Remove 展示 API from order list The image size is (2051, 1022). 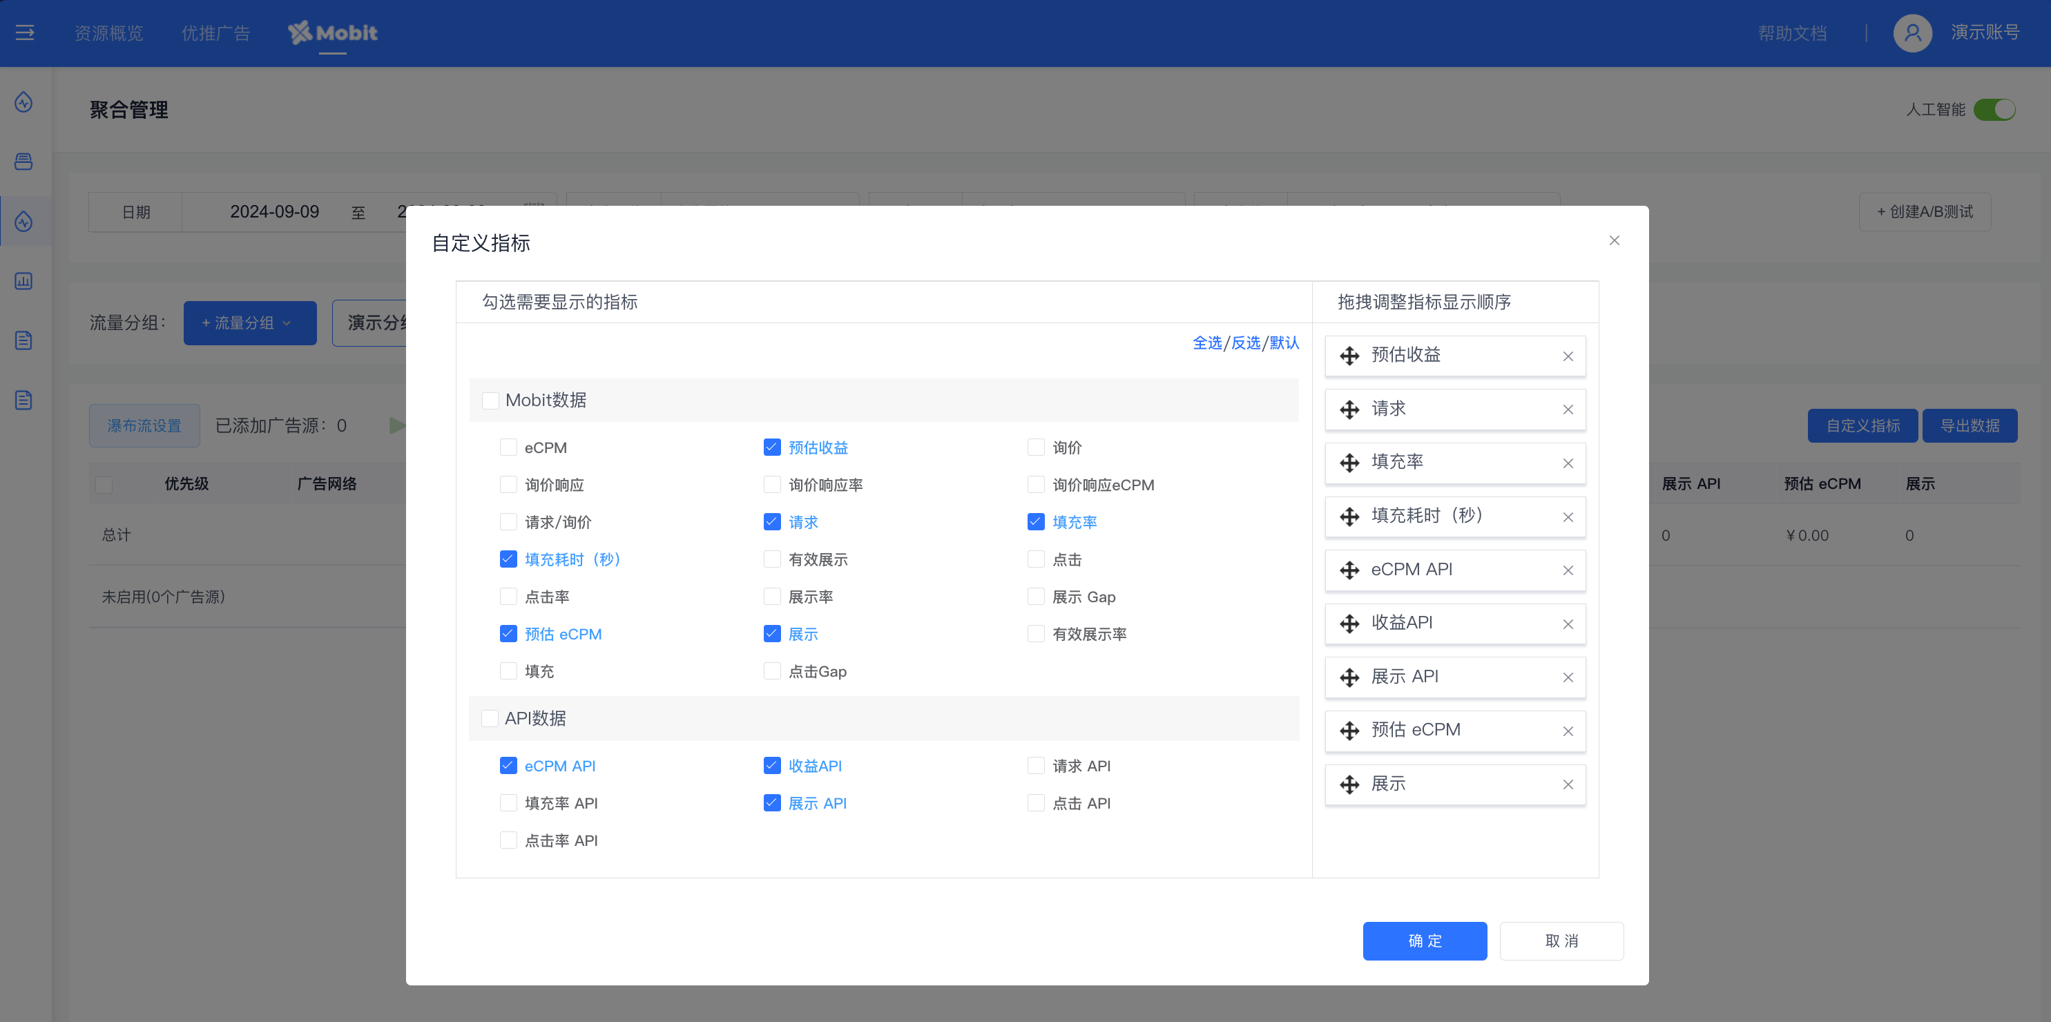coord(1568,677)
